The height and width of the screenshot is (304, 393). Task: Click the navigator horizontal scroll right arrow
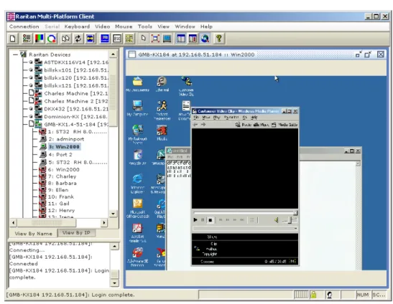[x=104, y=222]
